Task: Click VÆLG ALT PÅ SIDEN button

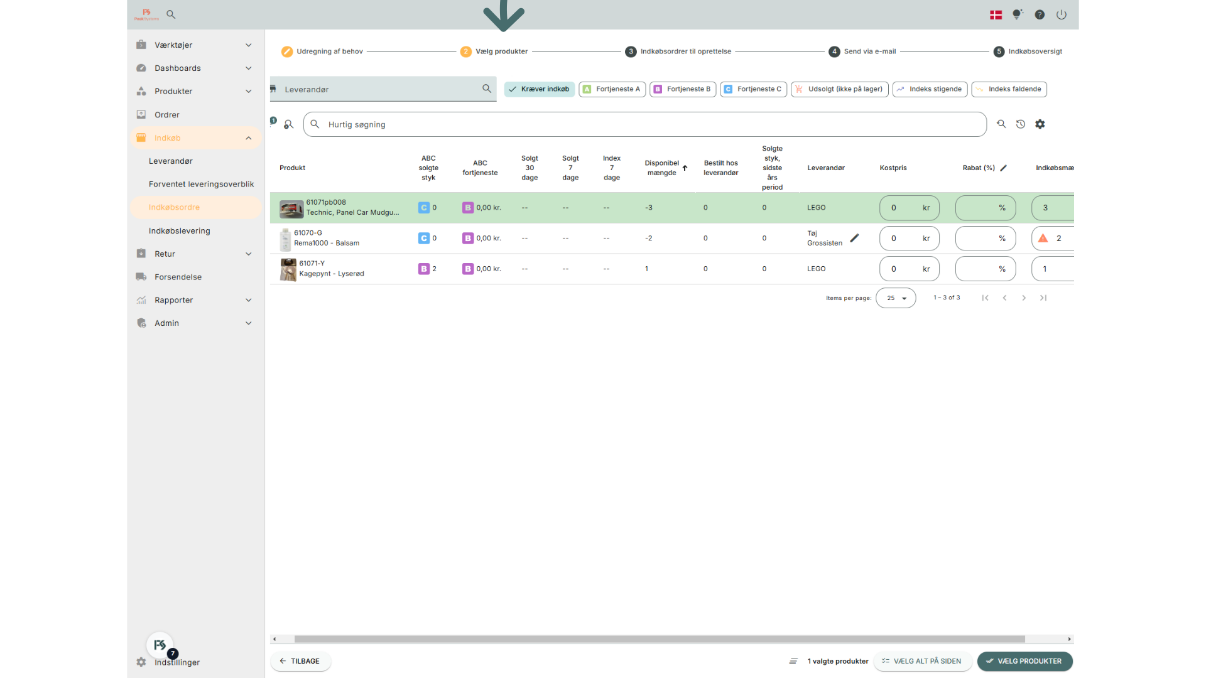Action: click(923, 661)
